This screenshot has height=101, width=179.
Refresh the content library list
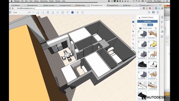(156, 28)
